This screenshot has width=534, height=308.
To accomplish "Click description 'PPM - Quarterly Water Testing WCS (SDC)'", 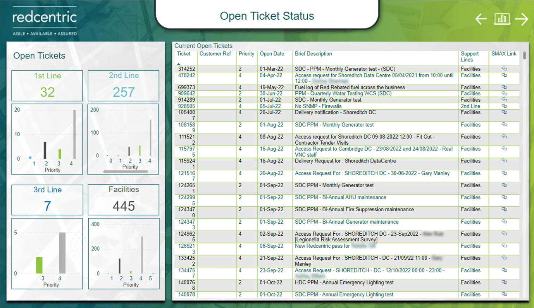I will 343,94.
